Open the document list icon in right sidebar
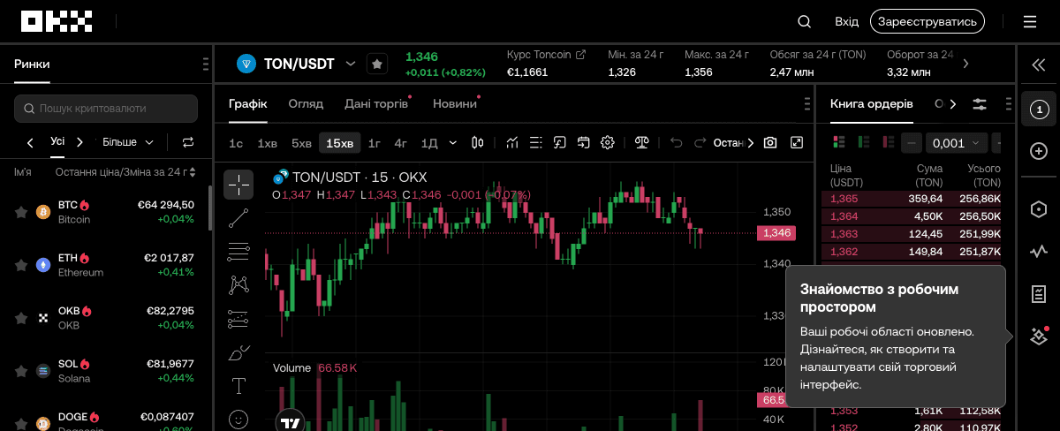The image size is (1060, 431). coord(1039,294)
